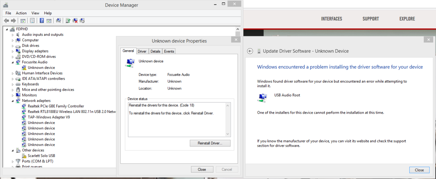Screen dimensions: 436x179
Task: Click the Uninstall device toolbar icon
Action: (x=75, y=21)
